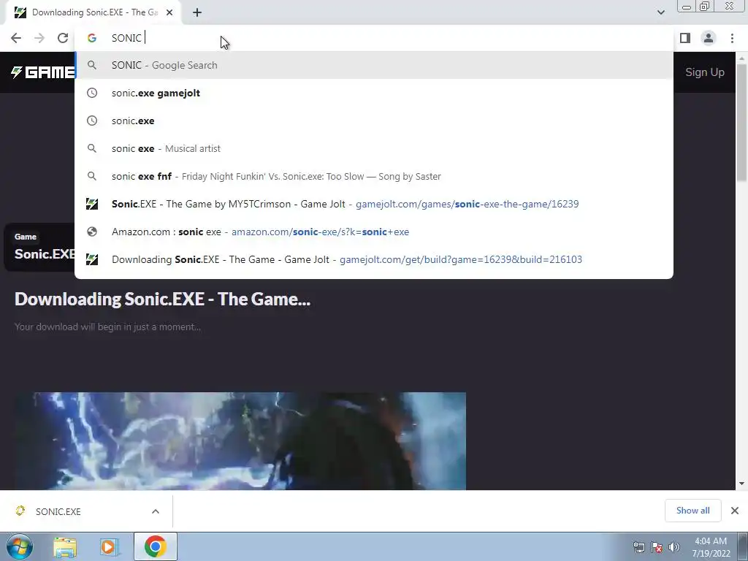Click the Sign Up link

coord(705,72)
